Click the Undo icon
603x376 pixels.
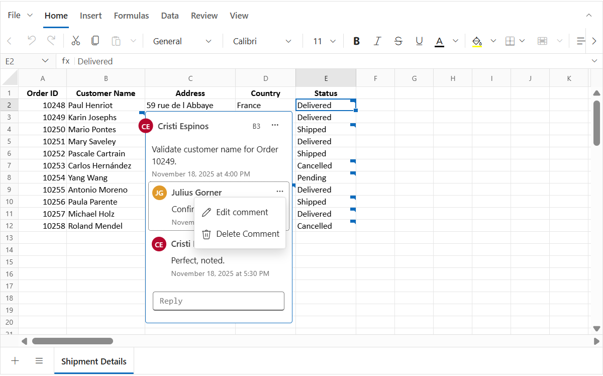point(31,41)
